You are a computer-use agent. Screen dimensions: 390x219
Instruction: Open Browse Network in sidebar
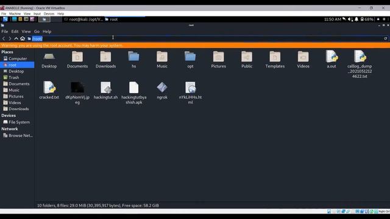[17, 136]
